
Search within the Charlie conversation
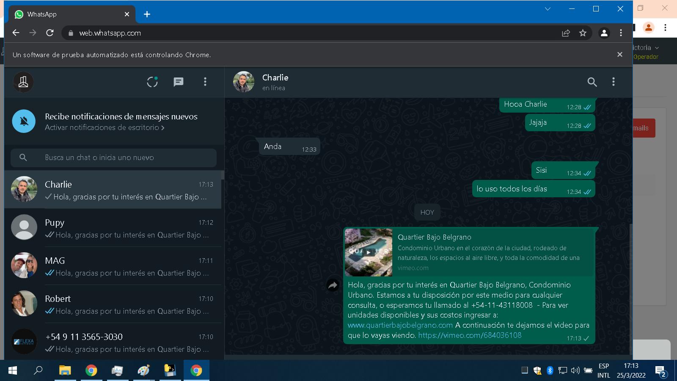[x=592, y=82]
